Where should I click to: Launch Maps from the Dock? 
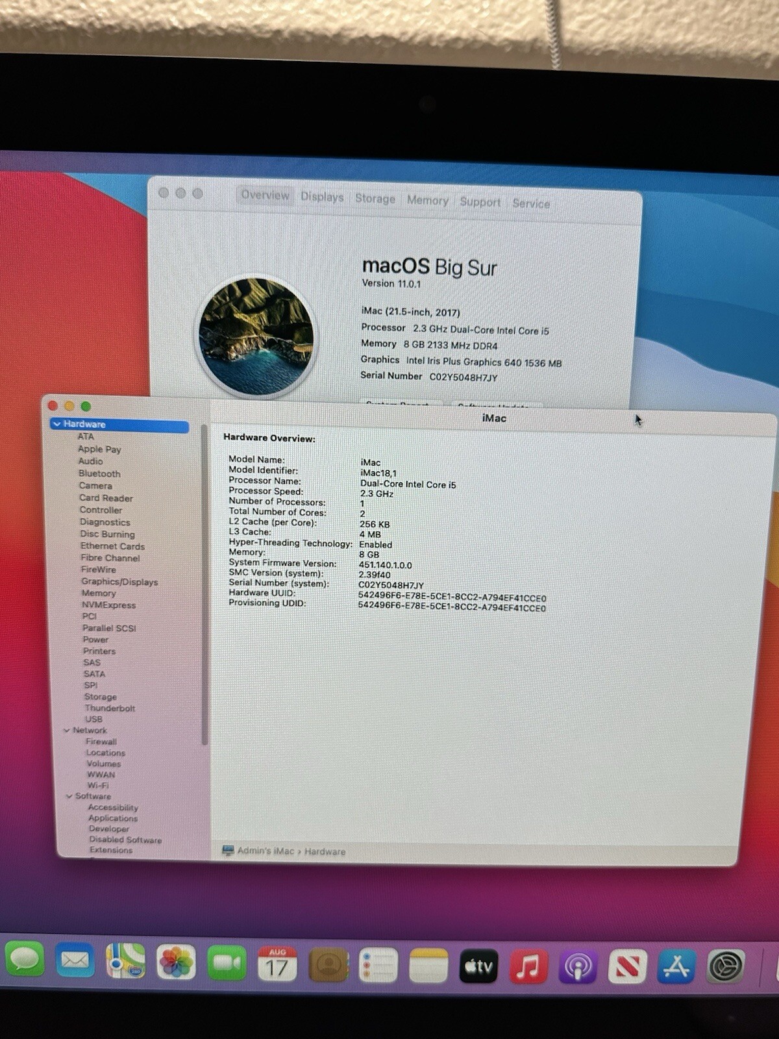coord(125,961)
